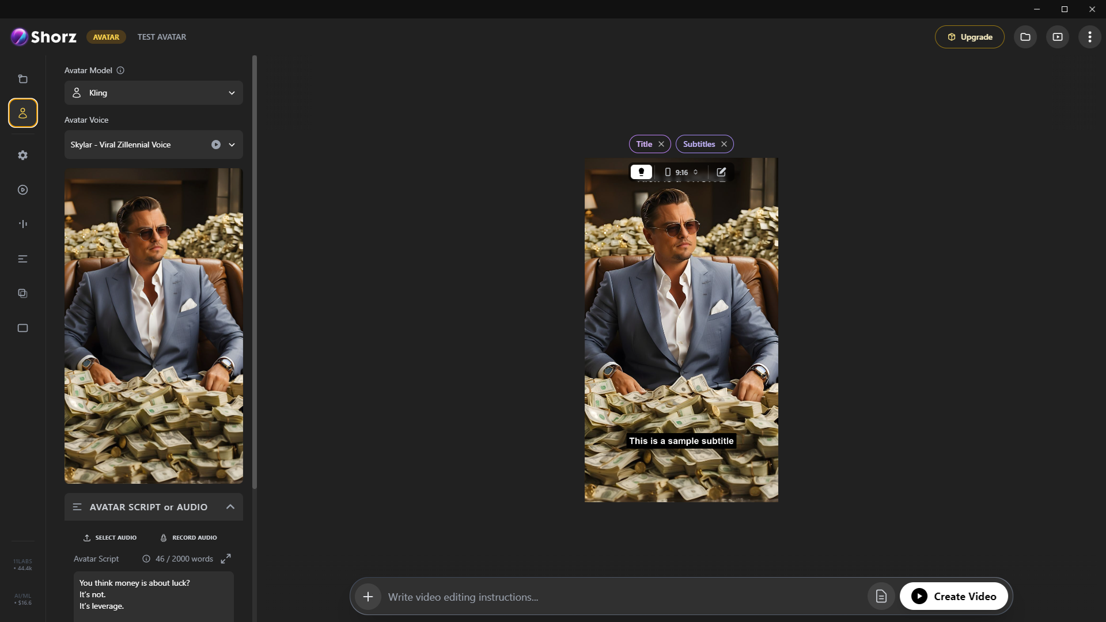Open the audio waveform sidebar icon
Image resolution: width=1106 pixels, height=622 pixels.
23,224
